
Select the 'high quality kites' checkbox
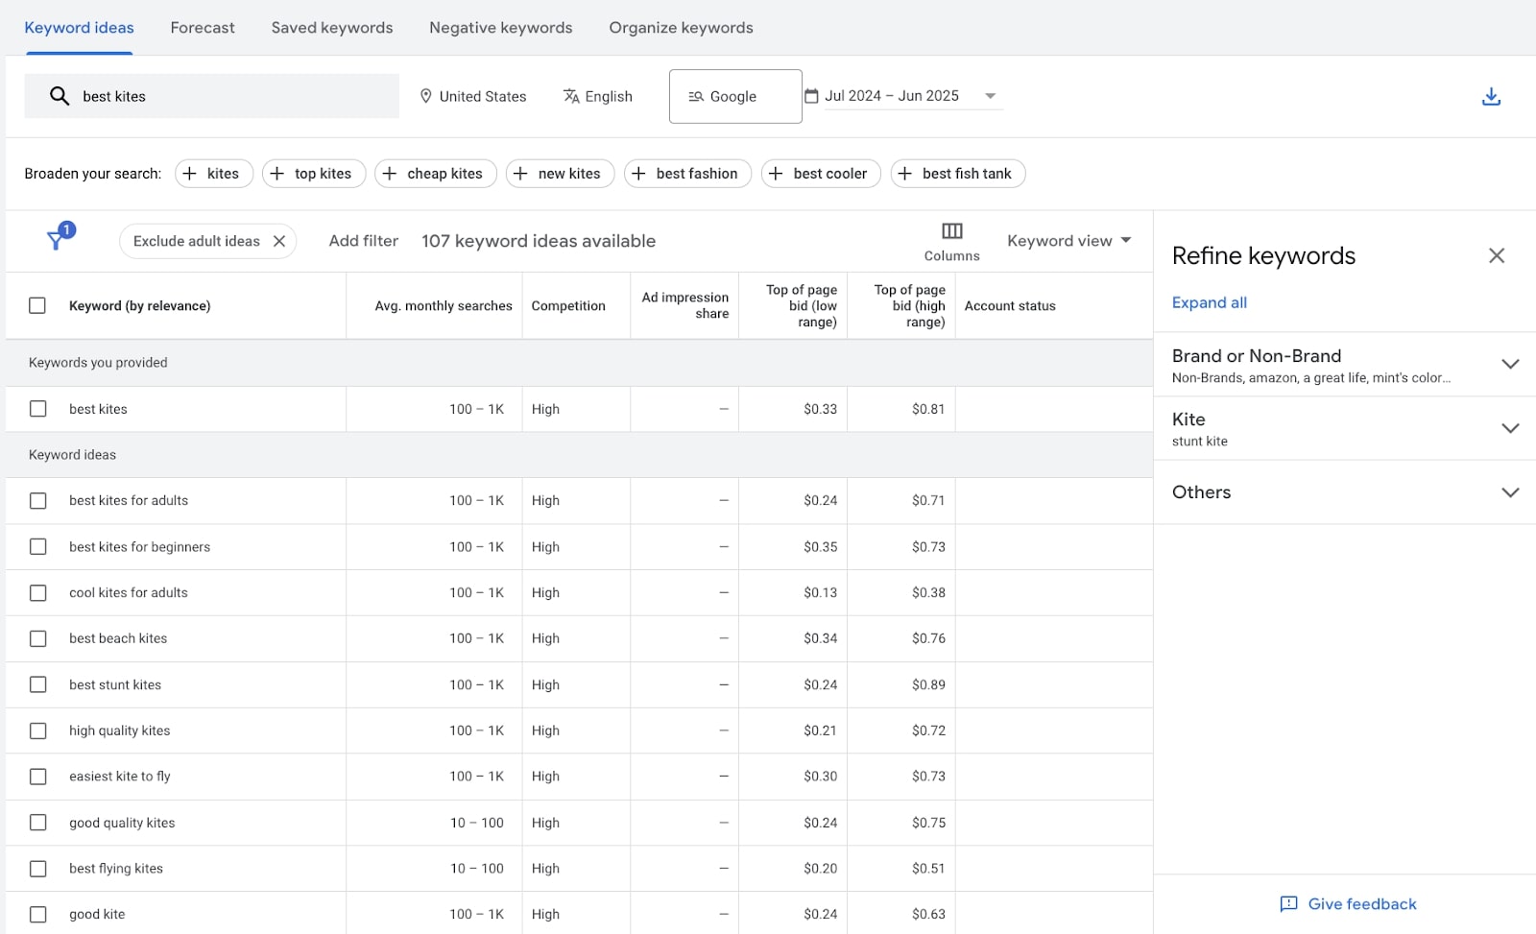[x=37, y=730]
